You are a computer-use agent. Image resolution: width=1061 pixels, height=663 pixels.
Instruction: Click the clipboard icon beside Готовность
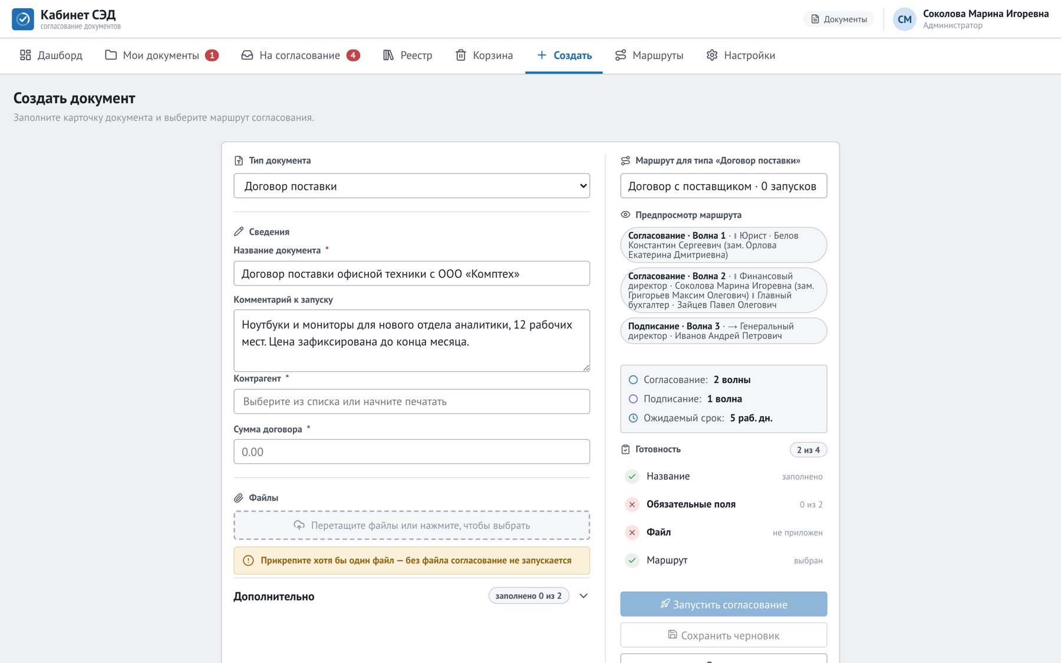tap(625, 449)
